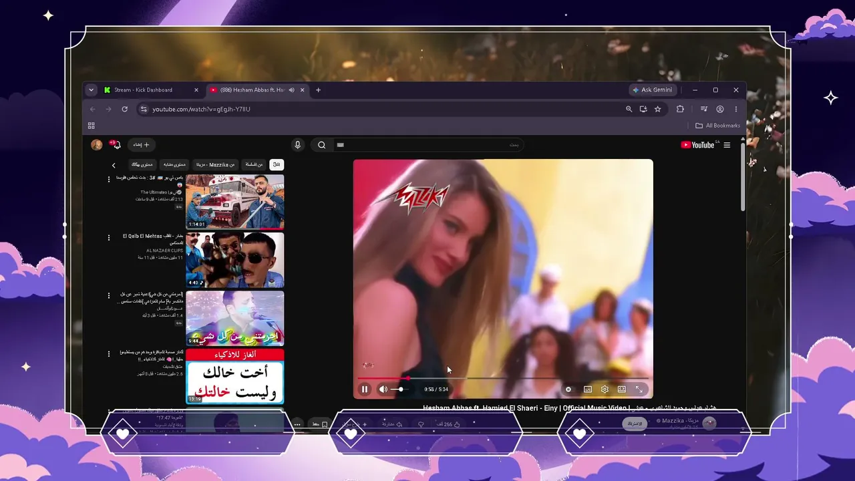Click into the YouTube search box

(427, 145)
